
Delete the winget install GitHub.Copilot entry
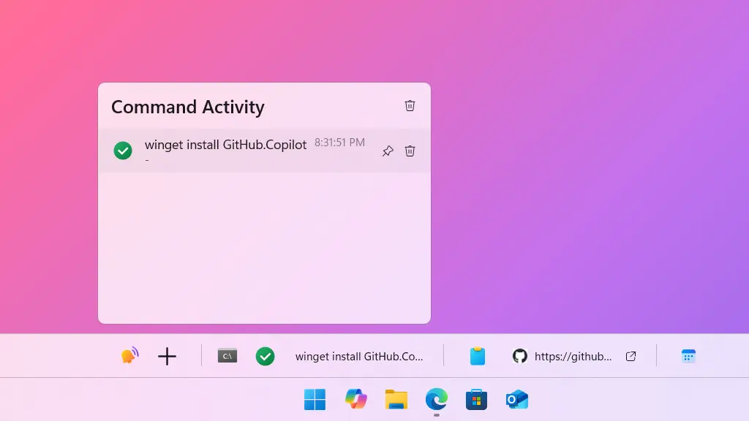click(x=410, y=151)
